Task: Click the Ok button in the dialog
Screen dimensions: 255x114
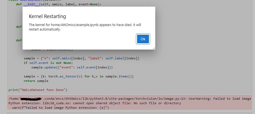Action: pos(143,39)
